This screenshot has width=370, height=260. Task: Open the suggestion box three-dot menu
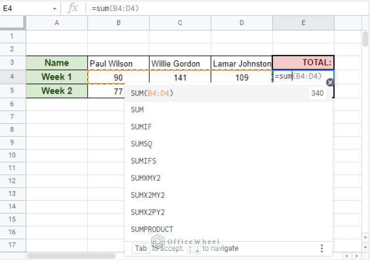pos(322,248)
